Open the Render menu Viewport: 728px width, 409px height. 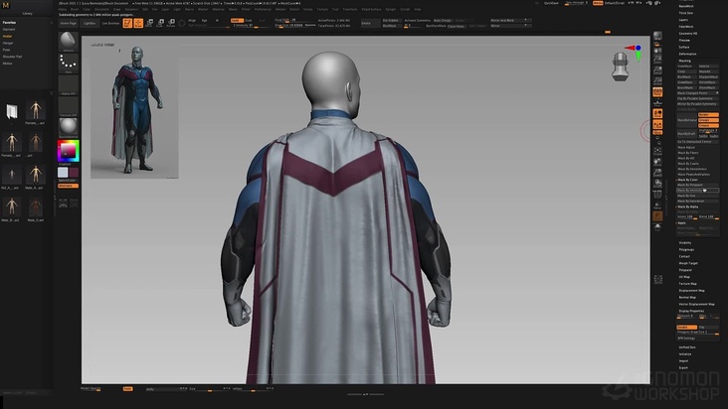pos(280,9)
